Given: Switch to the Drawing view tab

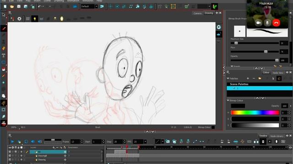Looking at the screenshot, I should [x=209, y=13].
